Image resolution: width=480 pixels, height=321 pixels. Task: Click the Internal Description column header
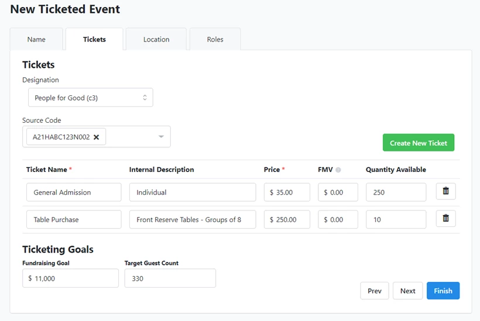coord(162,170)
